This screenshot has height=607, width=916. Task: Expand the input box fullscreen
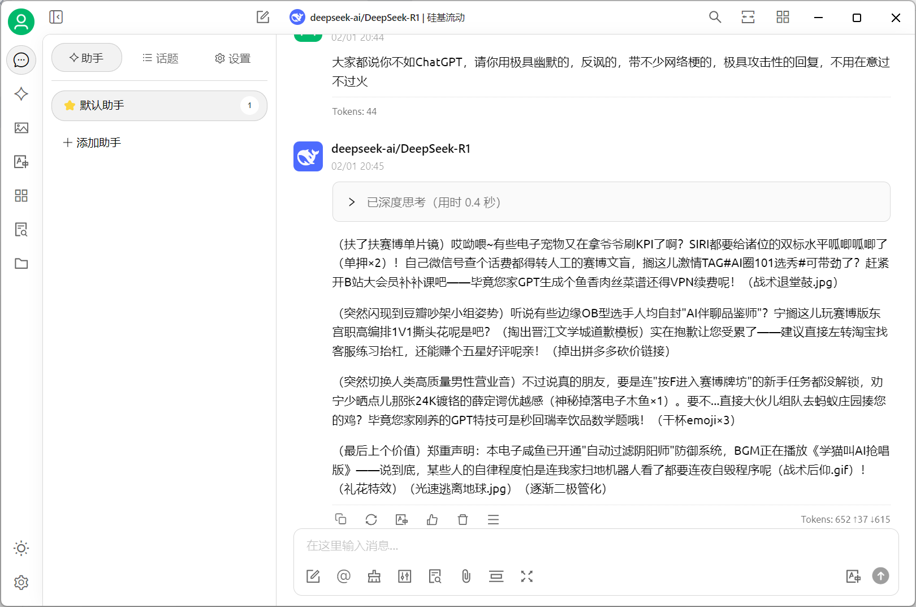527,576
